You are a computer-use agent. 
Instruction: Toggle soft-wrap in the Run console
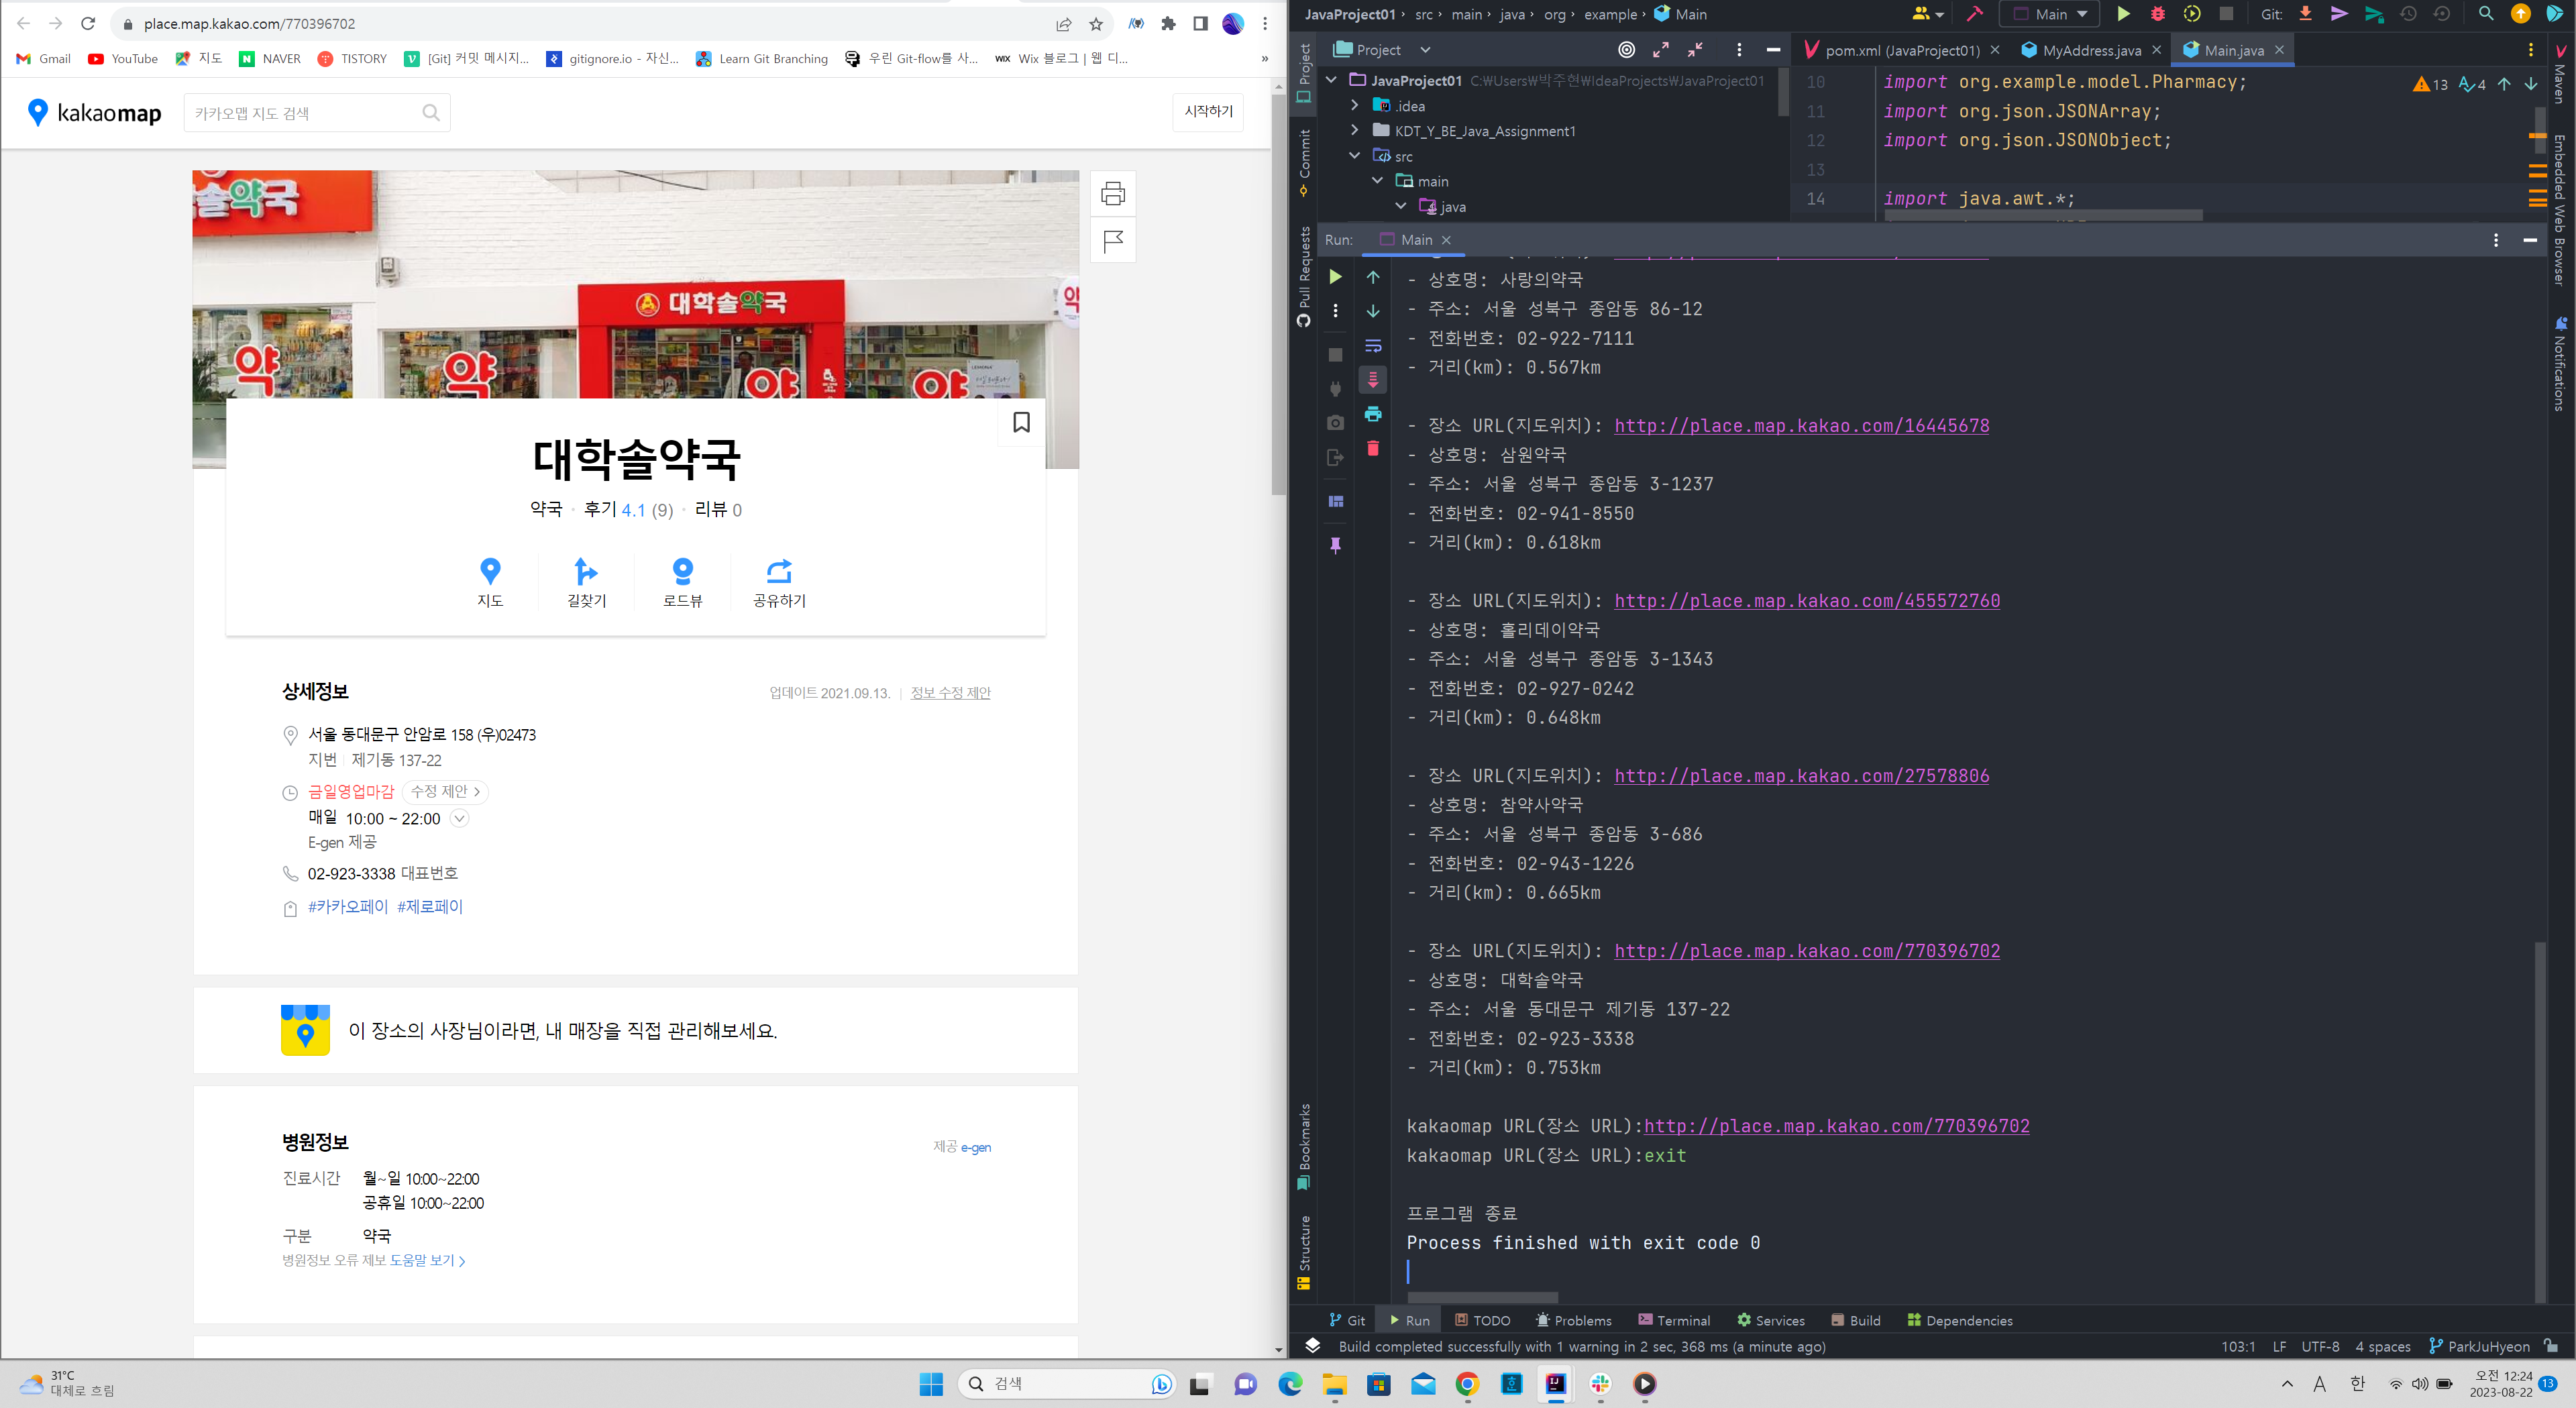(1372, 346)
